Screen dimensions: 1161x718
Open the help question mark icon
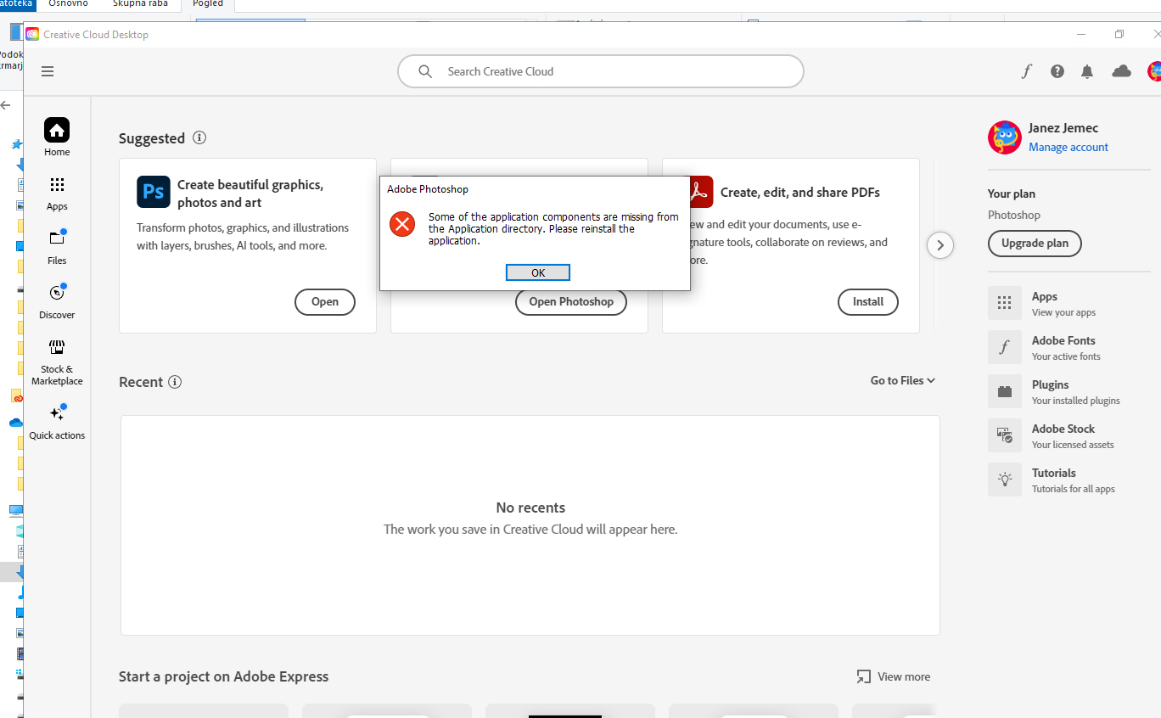point(1057,71)
